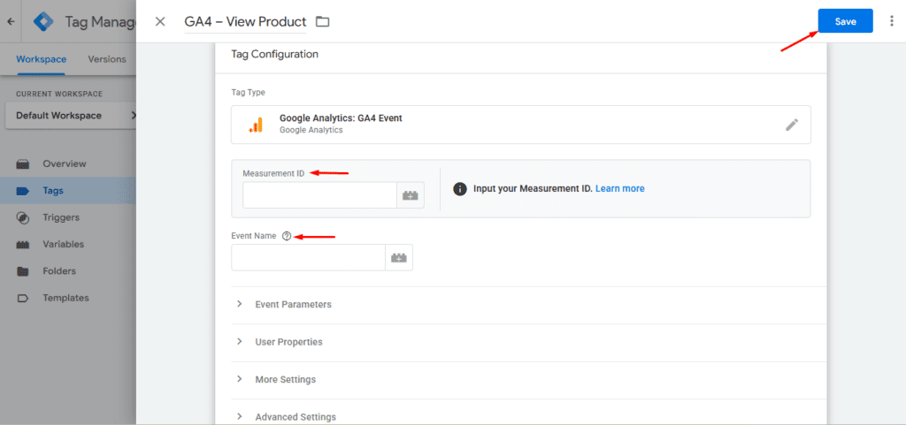Click the Variables brick icon
The height and width of the screenshot is (425, 906).
point(22,245)
